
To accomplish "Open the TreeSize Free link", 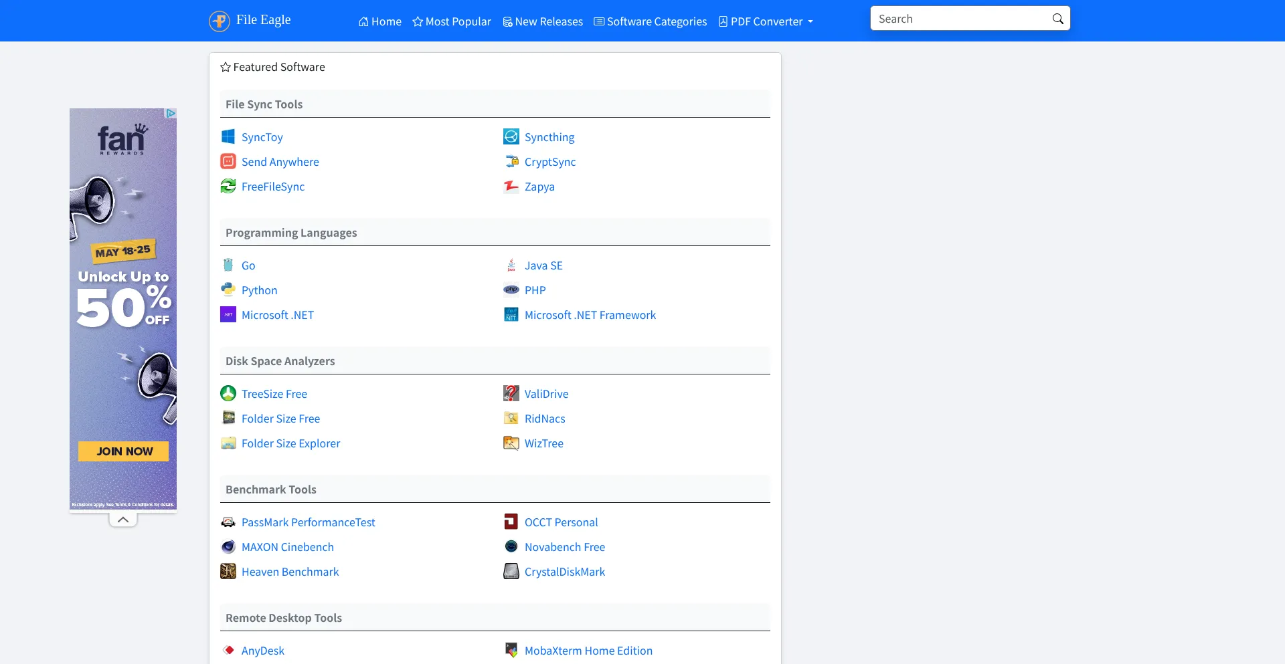I will coord(274,394).
